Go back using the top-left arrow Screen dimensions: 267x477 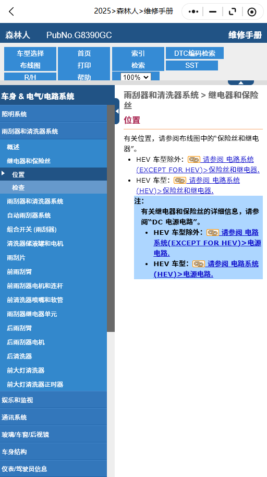(x=11, y=11)
